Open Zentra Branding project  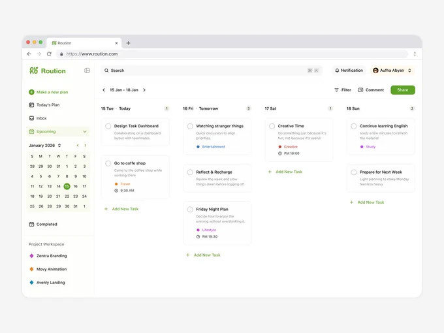pos(48,256)
